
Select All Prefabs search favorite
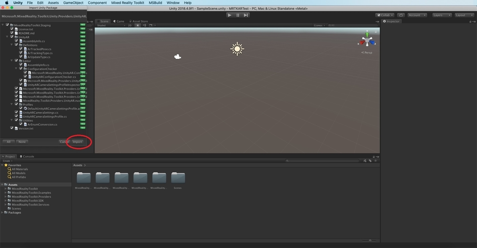pyautogui.click(x=17, y=177)
